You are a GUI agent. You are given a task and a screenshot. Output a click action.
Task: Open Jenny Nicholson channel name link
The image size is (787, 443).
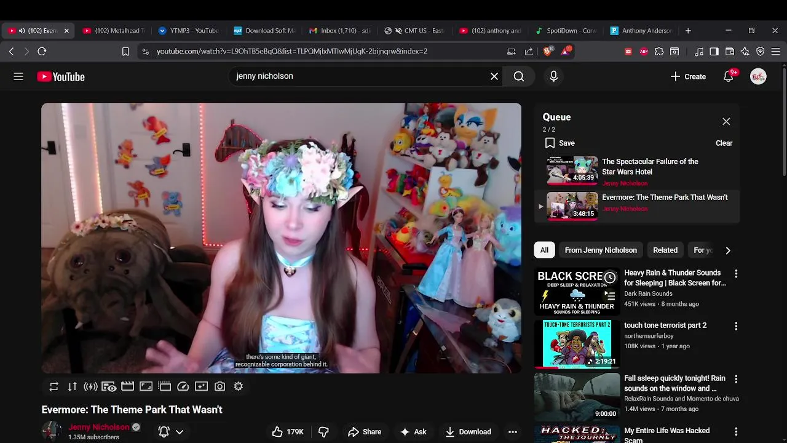[99, 427]
